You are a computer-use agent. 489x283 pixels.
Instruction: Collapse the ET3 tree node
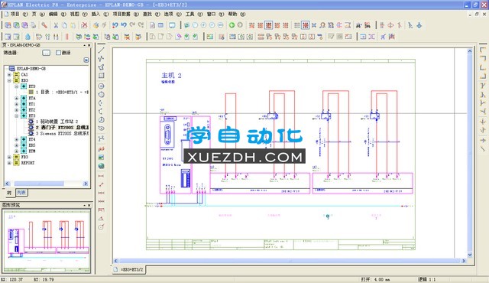pos(17,115)
